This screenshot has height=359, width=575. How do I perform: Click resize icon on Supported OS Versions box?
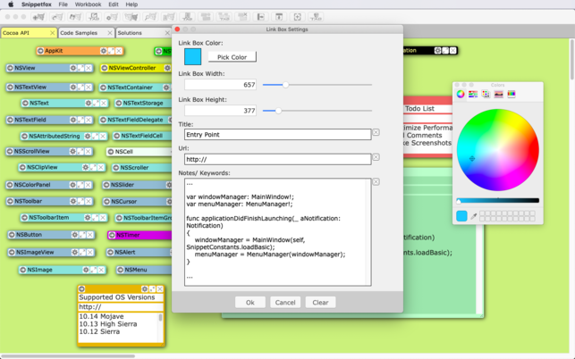[x=152, y=289]
